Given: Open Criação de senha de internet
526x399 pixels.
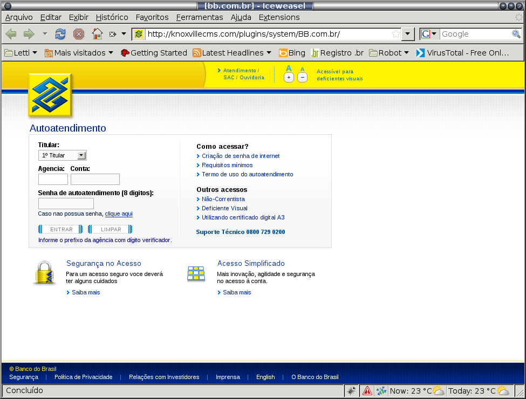Looking at the screenshot, I should tap(241, 156).
